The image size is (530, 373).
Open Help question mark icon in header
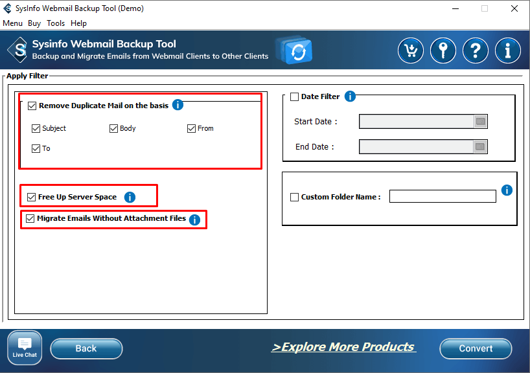pyautogui.click(x=475, y=51)
